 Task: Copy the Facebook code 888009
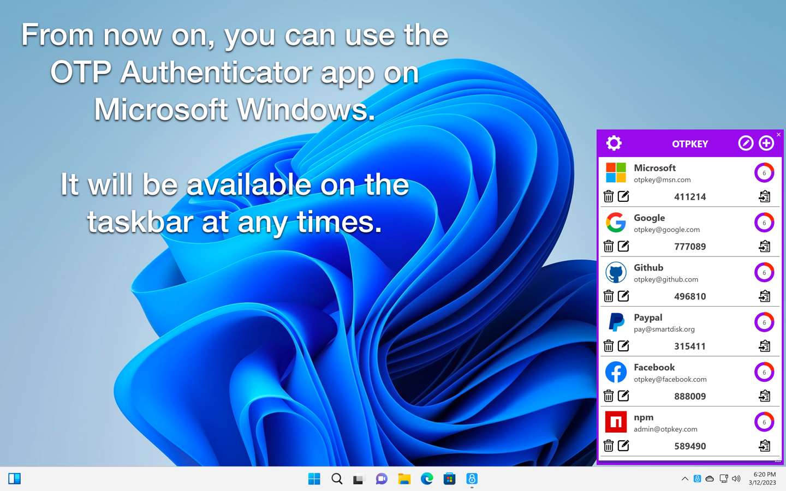(765, 396)
